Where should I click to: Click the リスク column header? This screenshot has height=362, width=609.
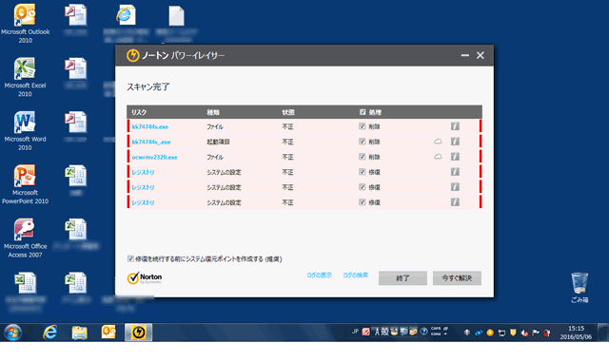click(139, 112)
